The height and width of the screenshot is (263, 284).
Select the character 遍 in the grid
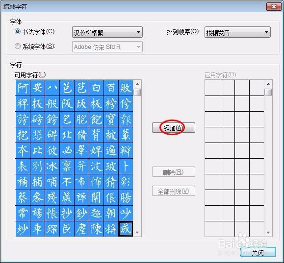pos(111,150)
